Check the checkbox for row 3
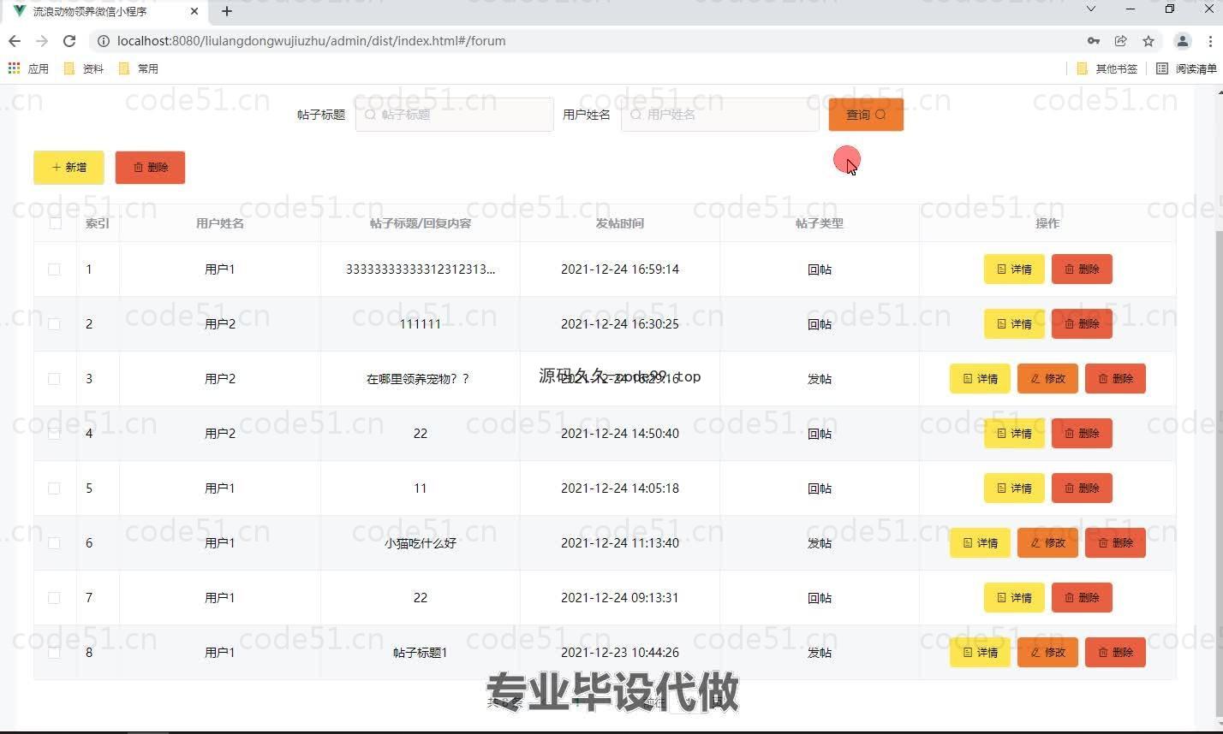This screenshot has width=1223, height=734. click(x=54, y=379)
